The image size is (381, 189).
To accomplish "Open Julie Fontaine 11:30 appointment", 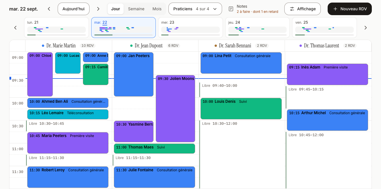I will (154, 177).
